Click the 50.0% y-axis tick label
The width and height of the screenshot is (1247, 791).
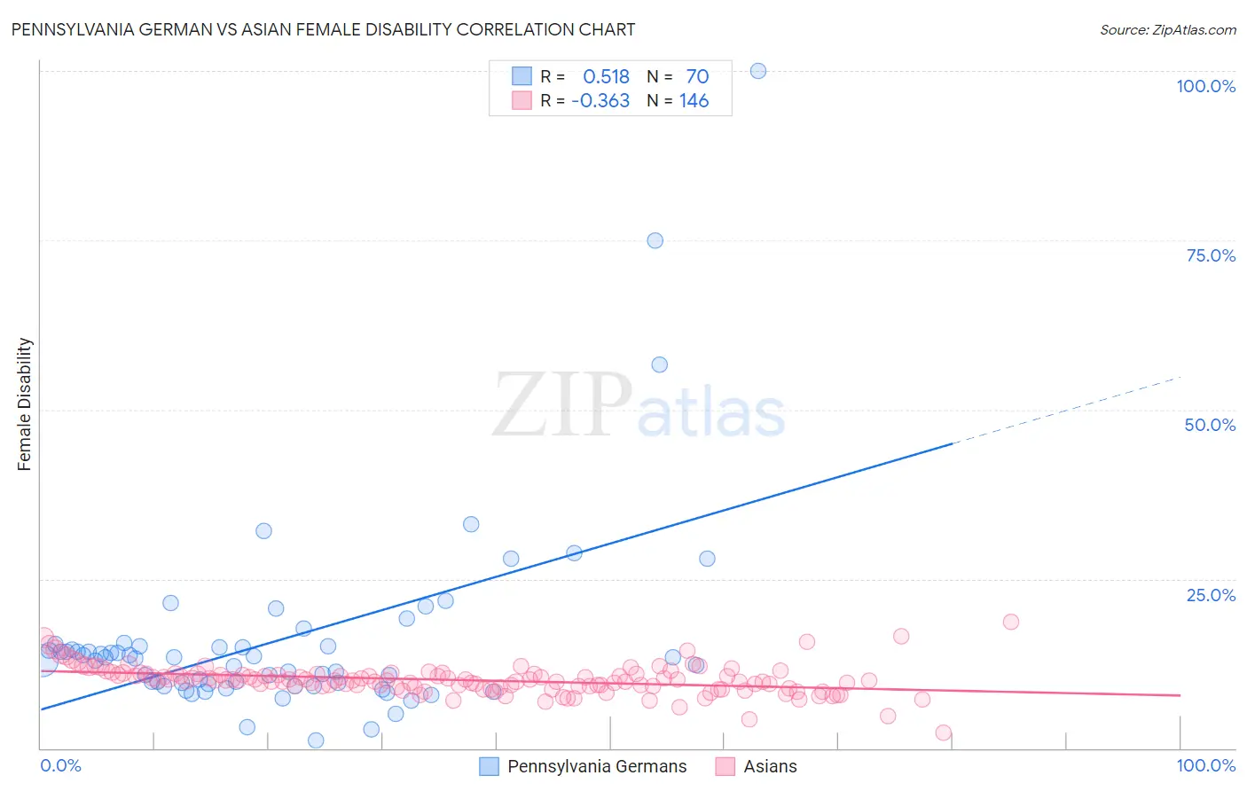1210,425
